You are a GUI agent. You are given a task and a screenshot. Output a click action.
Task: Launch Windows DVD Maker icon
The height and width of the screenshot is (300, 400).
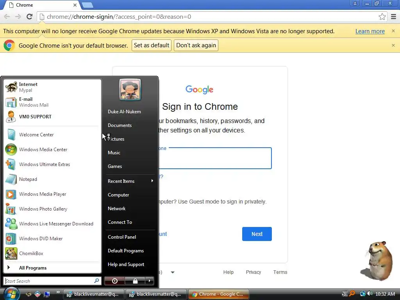tap(11, 239)
